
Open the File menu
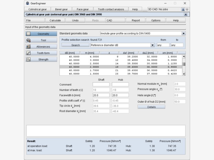tap(28, 20)
